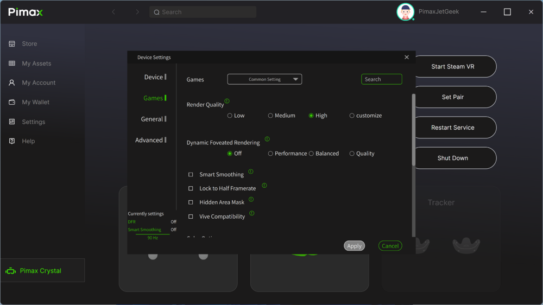
Task: Set Dynamic Foveated Rendering to Balanced
Action: coord(311,154)
